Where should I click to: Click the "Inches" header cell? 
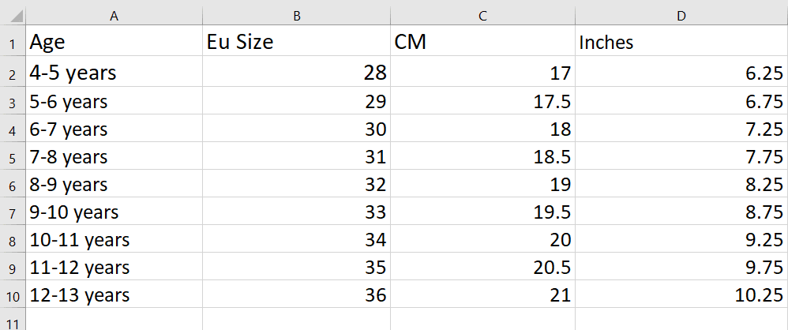click(x=681, y=42)
